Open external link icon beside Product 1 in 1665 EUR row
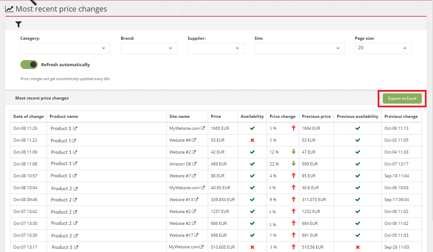433x252 pixels. tap(75, 128)
